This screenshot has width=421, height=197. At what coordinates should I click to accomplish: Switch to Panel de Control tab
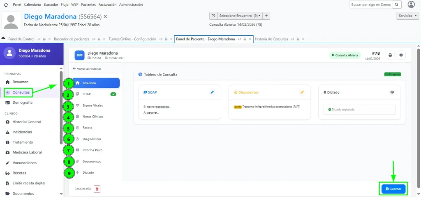pyautogui.click(x=21, y=39)
